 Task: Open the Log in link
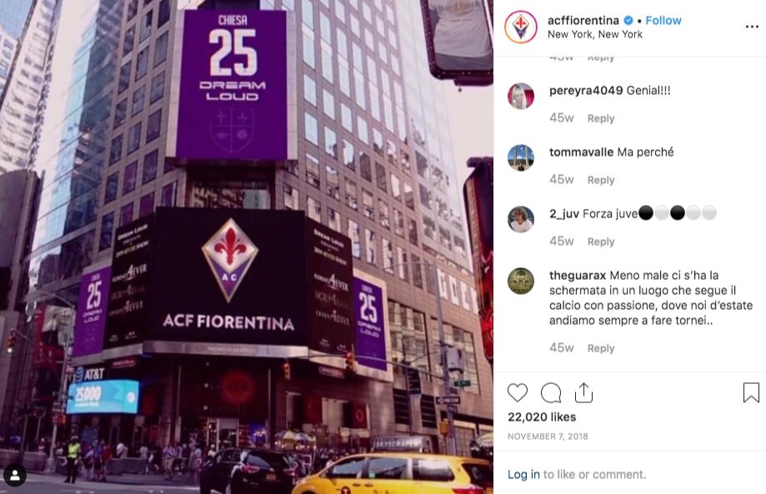point(523,474)
